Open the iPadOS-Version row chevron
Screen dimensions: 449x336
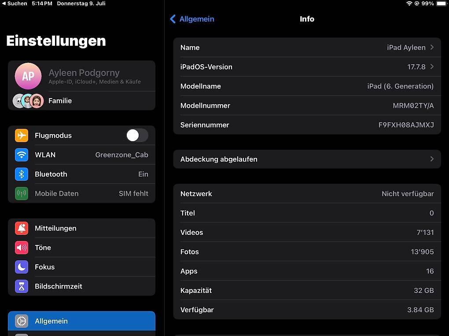[432, 67]
